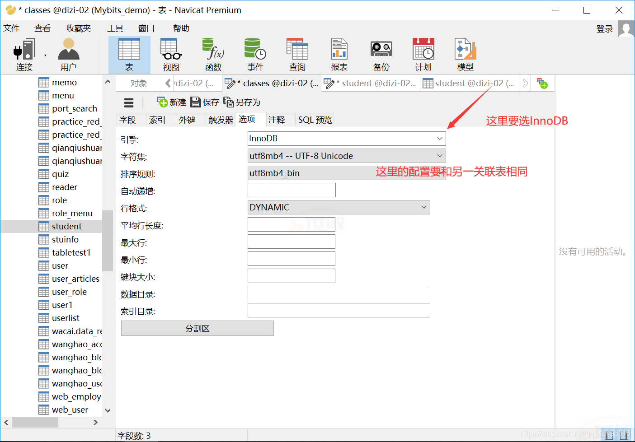
Task: Select the Table (表) toolbar icon
Action: click(129, 55)
